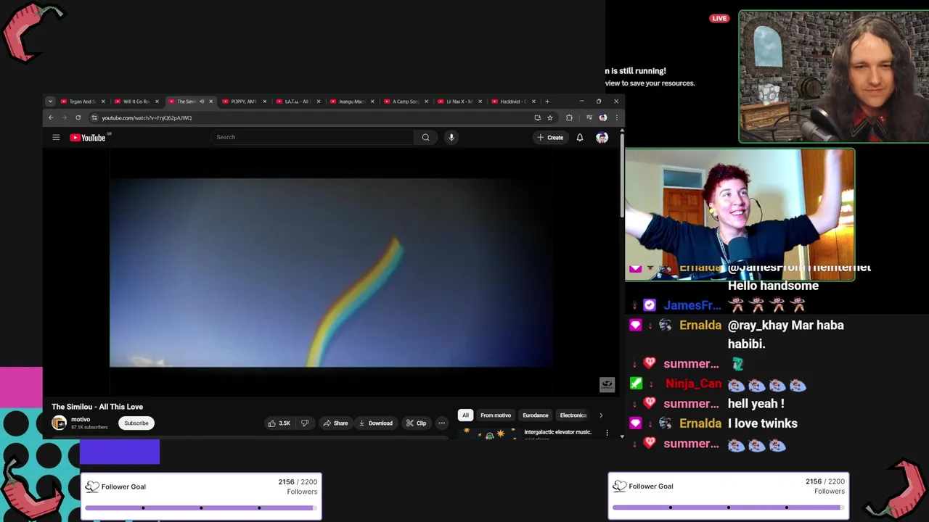929x522 pixels.
Task: Close the Will It Go Round tab
Action: click(157, 101)
